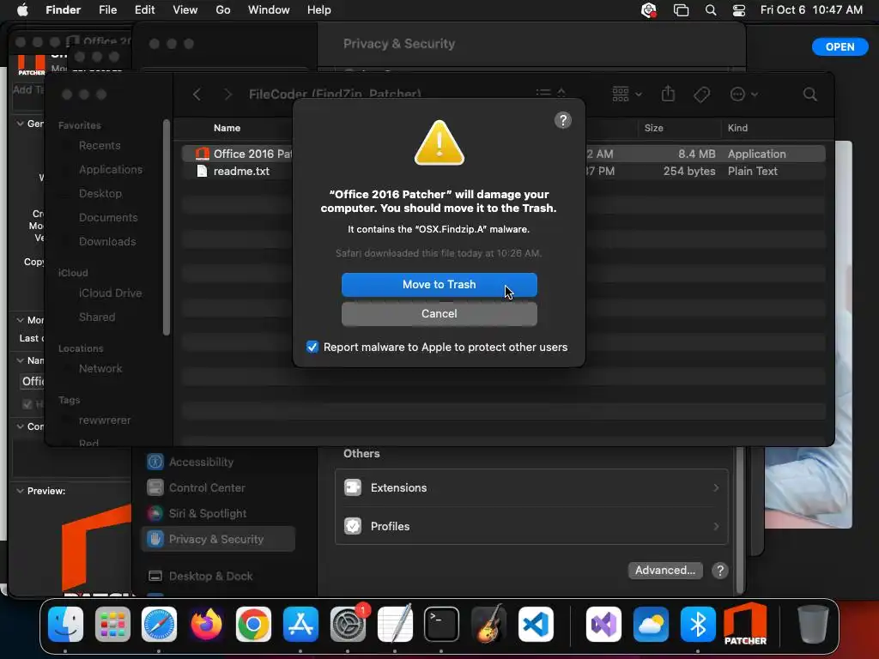Select Siri & Spotlight in settings sidebar
Viewport: 879px width, 659px height.
218,514
